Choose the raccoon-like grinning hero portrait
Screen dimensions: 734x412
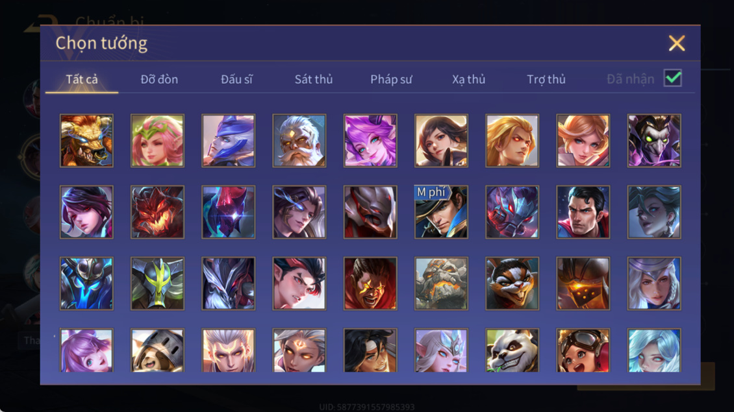(x=512, y=284)
